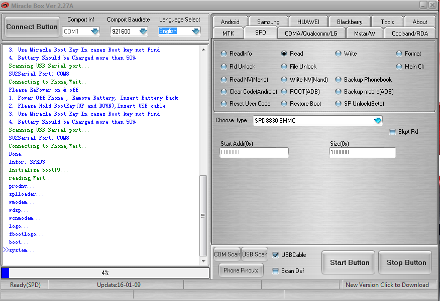This screenshot has width=440, height=301.
Task: Click the Start Addr(0x) input field
Action: (x=254, y=152)
